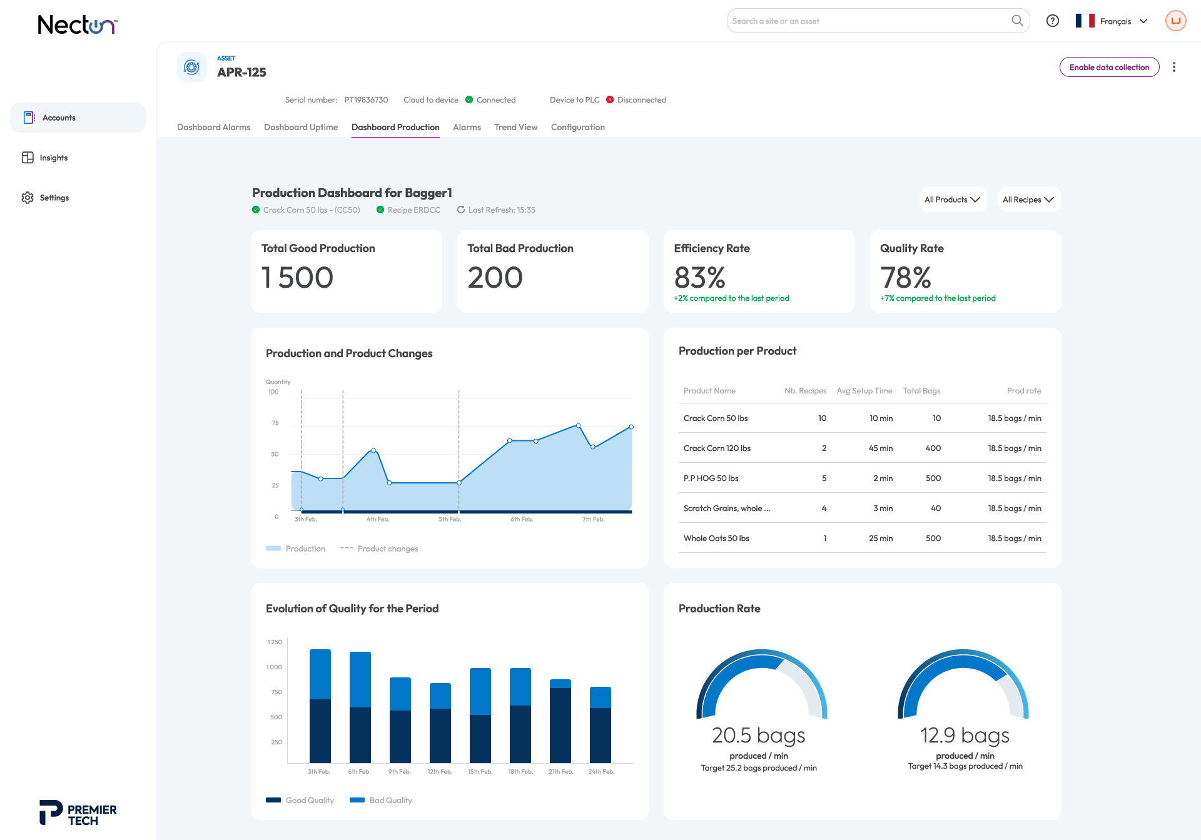
Task: Click the Last Refresh icon
Action: coord(461,210)
